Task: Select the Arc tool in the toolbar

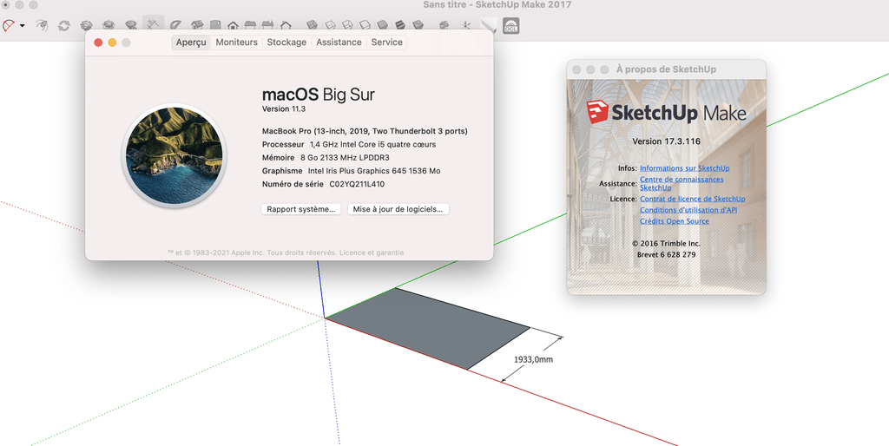Action: pos(9,25)
